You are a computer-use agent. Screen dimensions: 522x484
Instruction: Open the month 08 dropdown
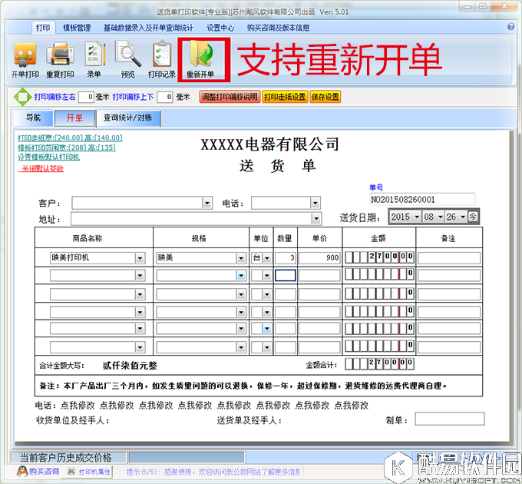tap(440, 217)
